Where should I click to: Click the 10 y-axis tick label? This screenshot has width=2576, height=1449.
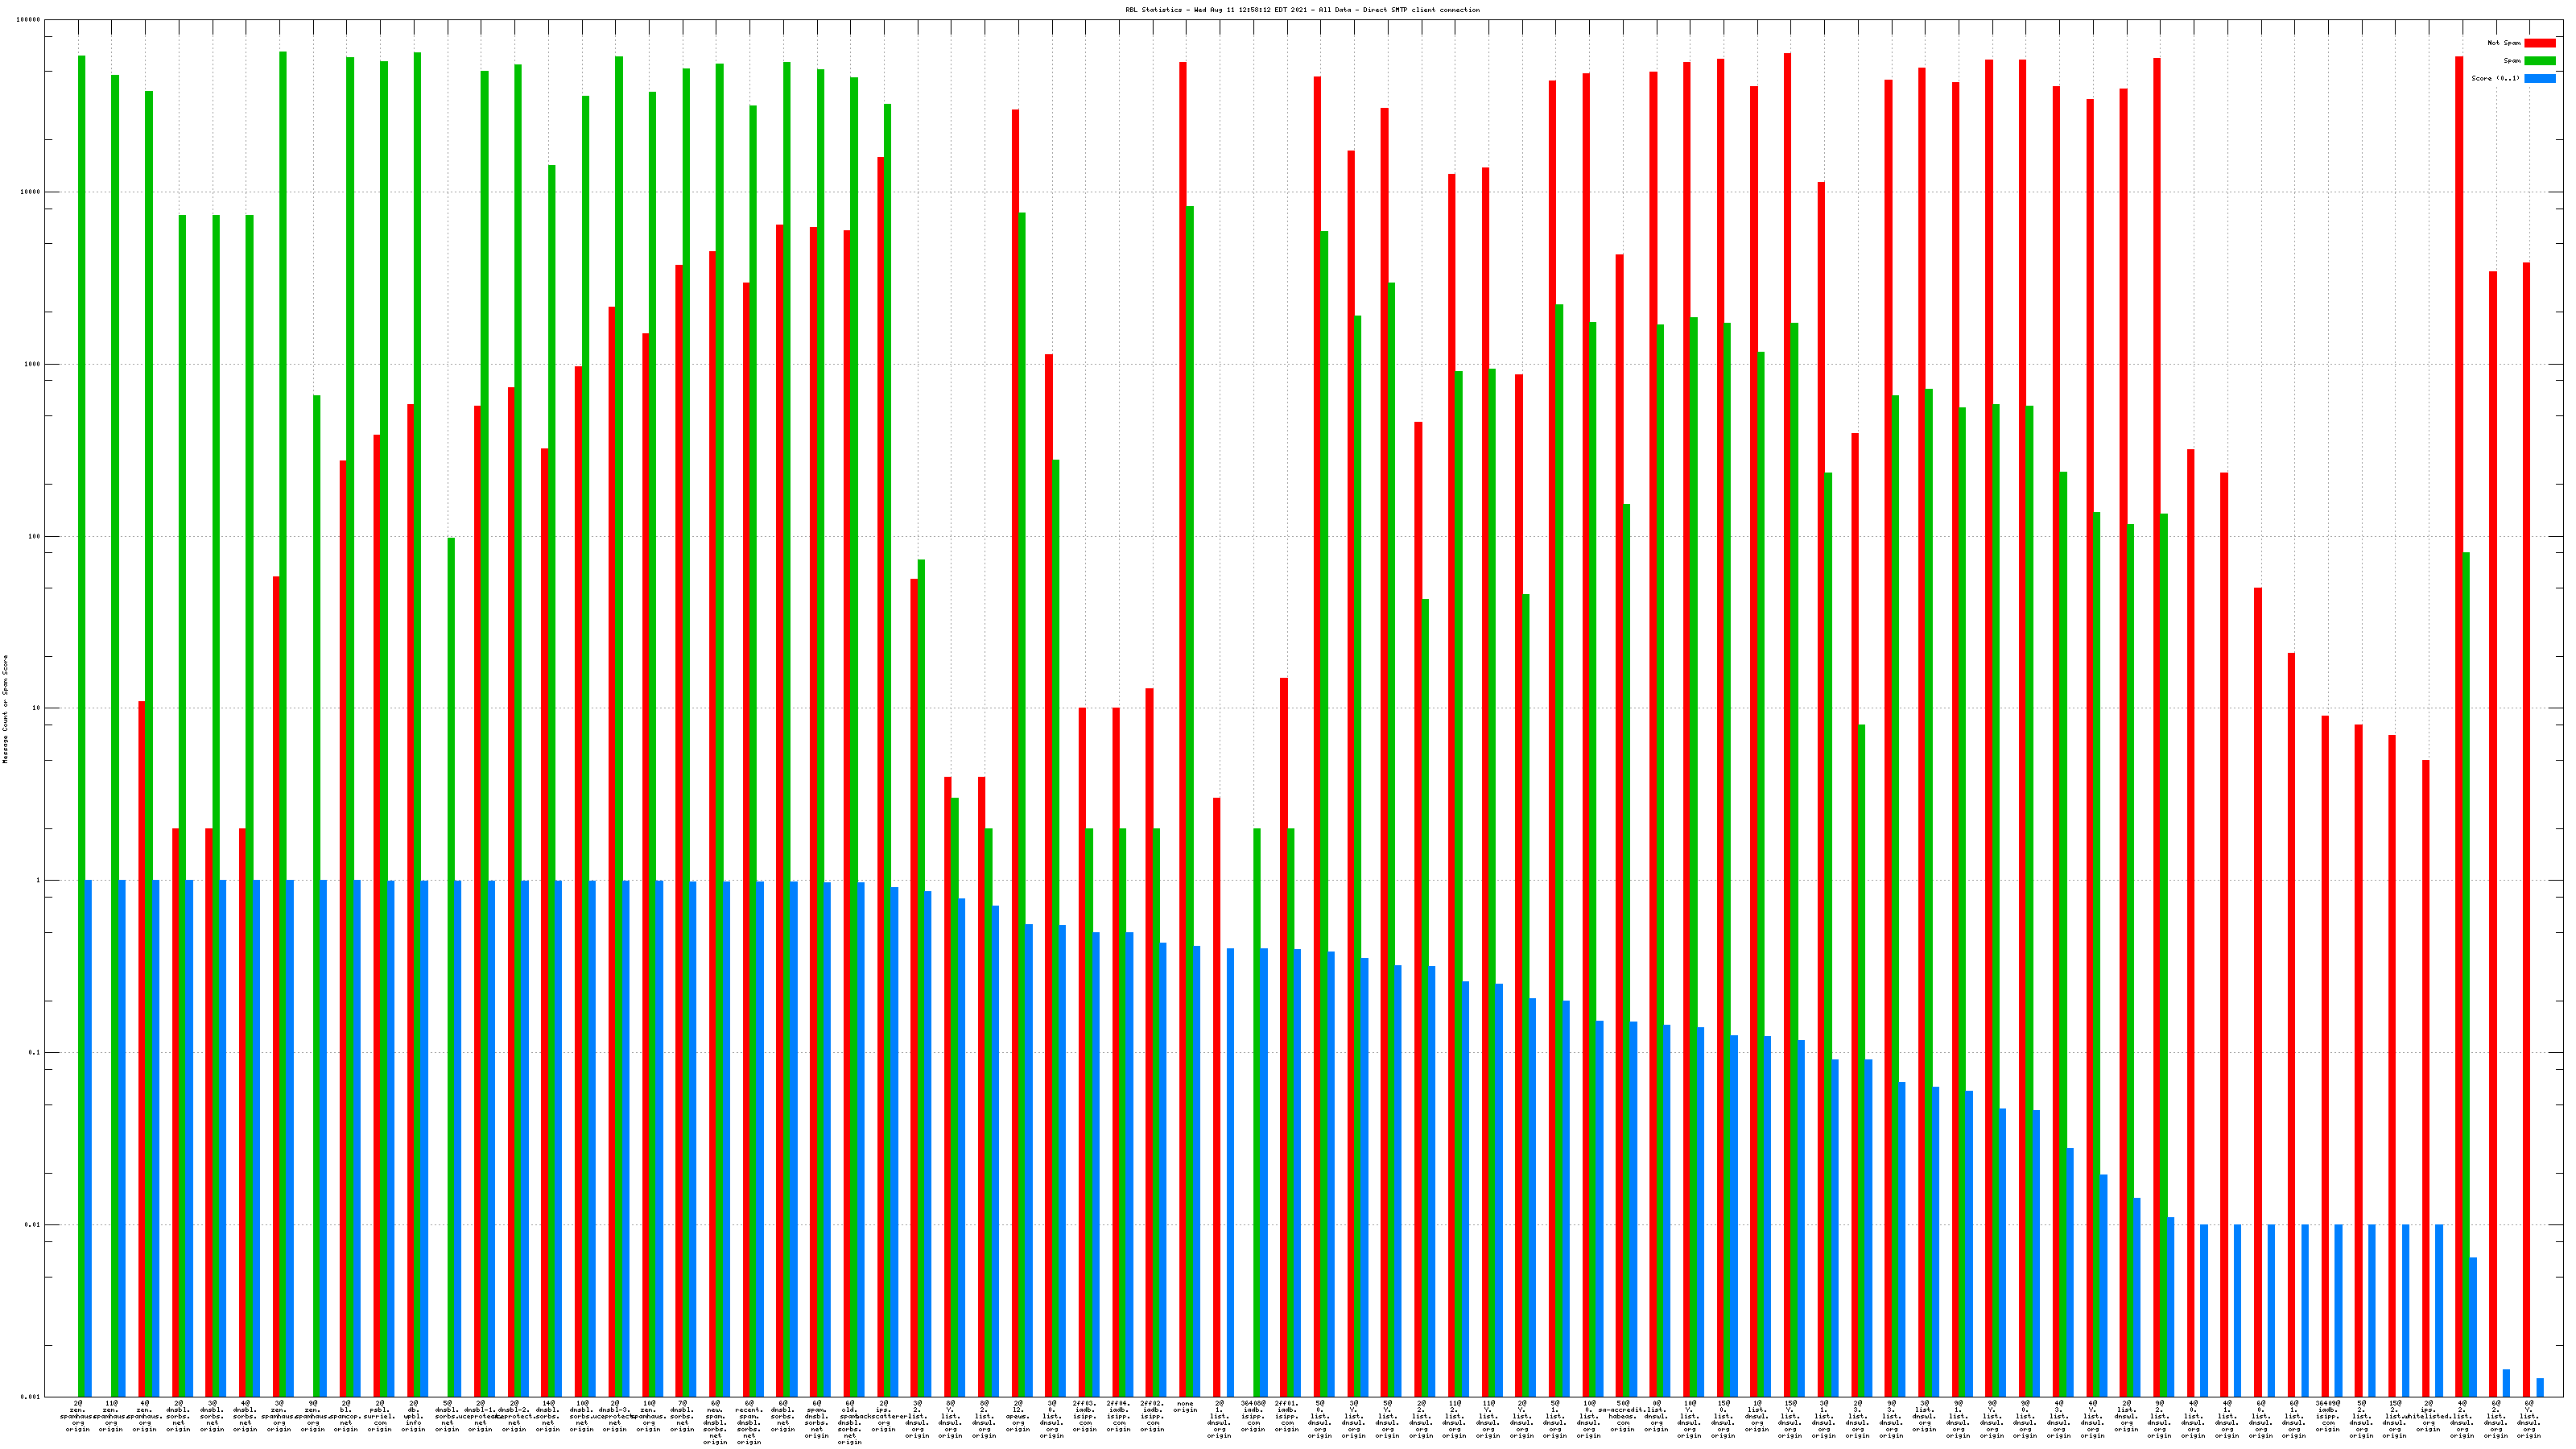[x=36, y=708]
